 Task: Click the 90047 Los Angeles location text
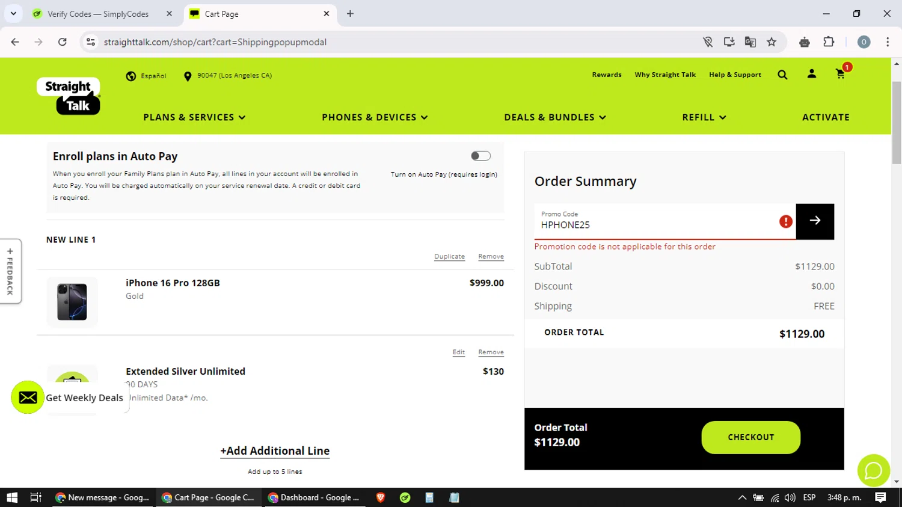coord(235,76)
